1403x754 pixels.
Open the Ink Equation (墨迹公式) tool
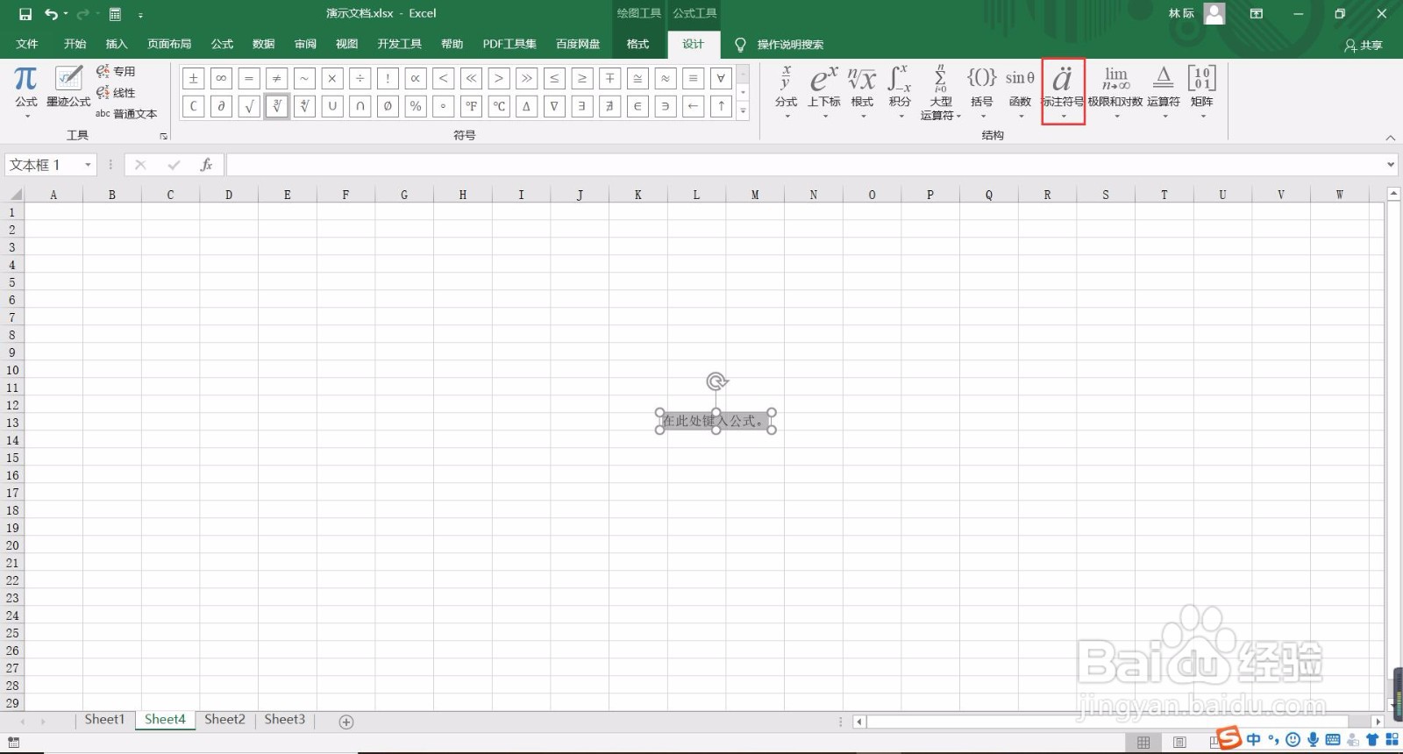tap(68, 87)
